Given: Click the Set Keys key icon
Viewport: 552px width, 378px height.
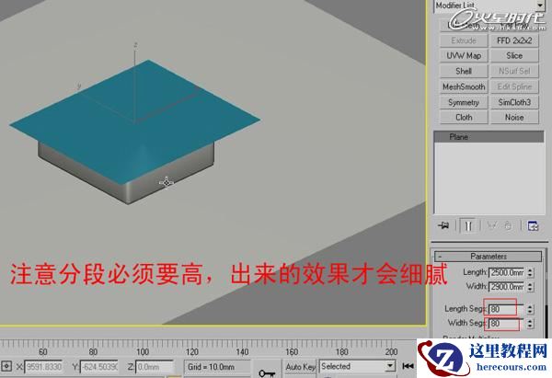Looking at the screenshot, I should point(267,372).
